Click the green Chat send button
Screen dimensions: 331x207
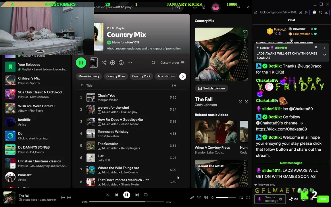click(x=323, y=199)
